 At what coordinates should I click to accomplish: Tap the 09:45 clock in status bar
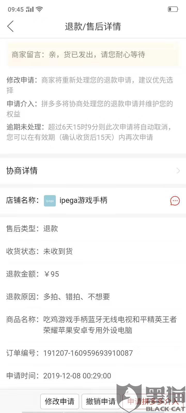pos(16,10)
